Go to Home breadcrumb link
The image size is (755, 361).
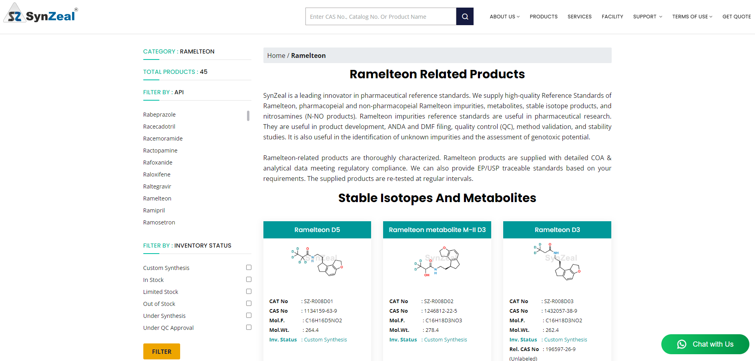(x=276, y=56)
